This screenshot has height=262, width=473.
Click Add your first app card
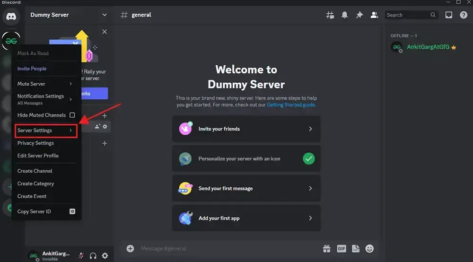(246, 218)
